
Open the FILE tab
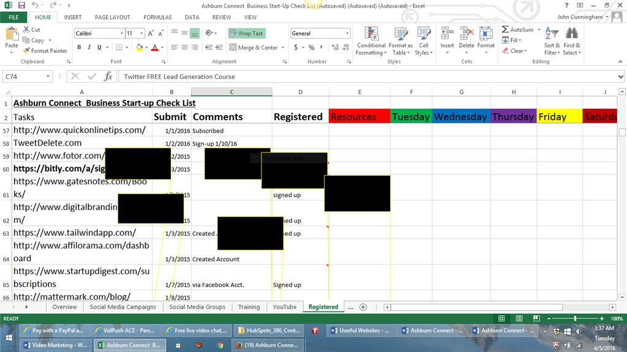pos(13,17)
